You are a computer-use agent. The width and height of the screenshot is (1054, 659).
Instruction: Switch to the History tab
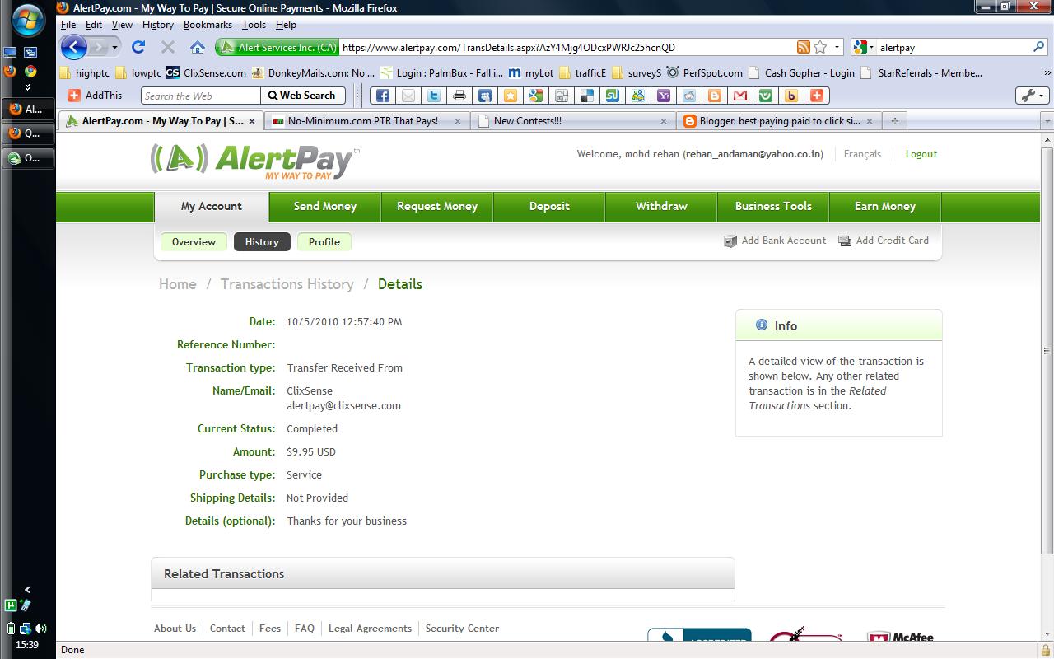262,242
